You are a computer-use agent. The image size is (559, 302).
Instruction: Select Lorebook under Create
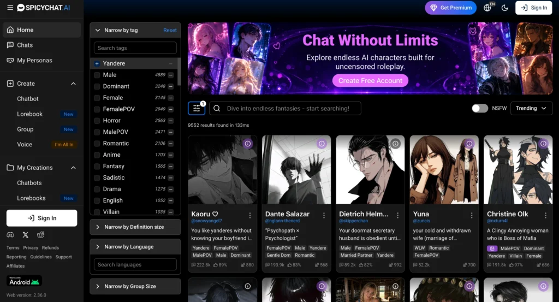coord(30,114)
